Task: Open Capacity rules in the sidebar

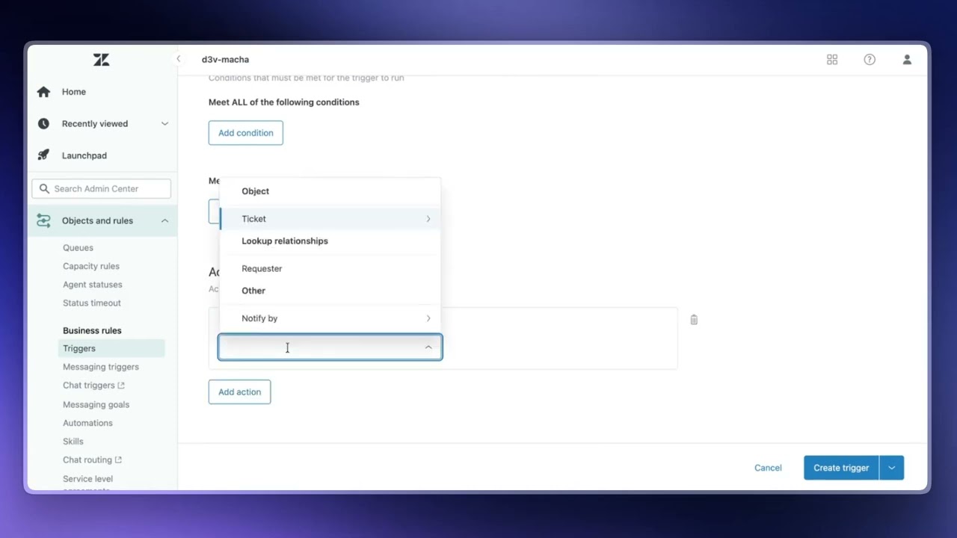Action: [x=91, y=266]
